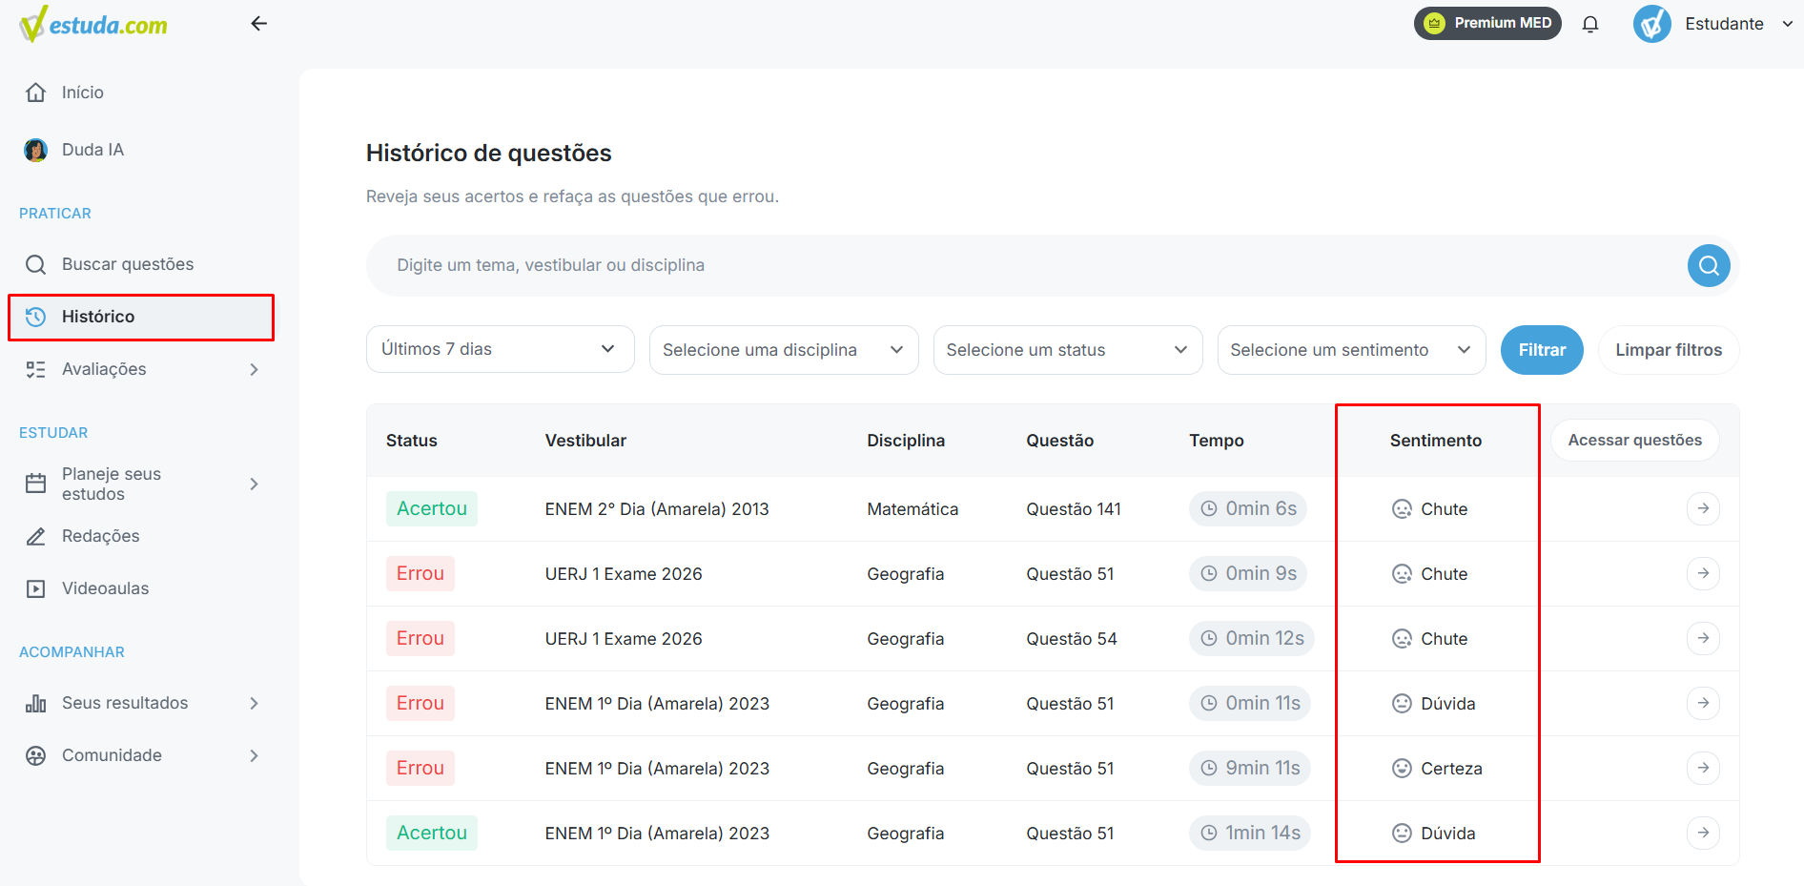Viewport: 1804px width, 886px height.
Task: Open the Selecione uma disciplina dropdown
Action: coord(784,350)
